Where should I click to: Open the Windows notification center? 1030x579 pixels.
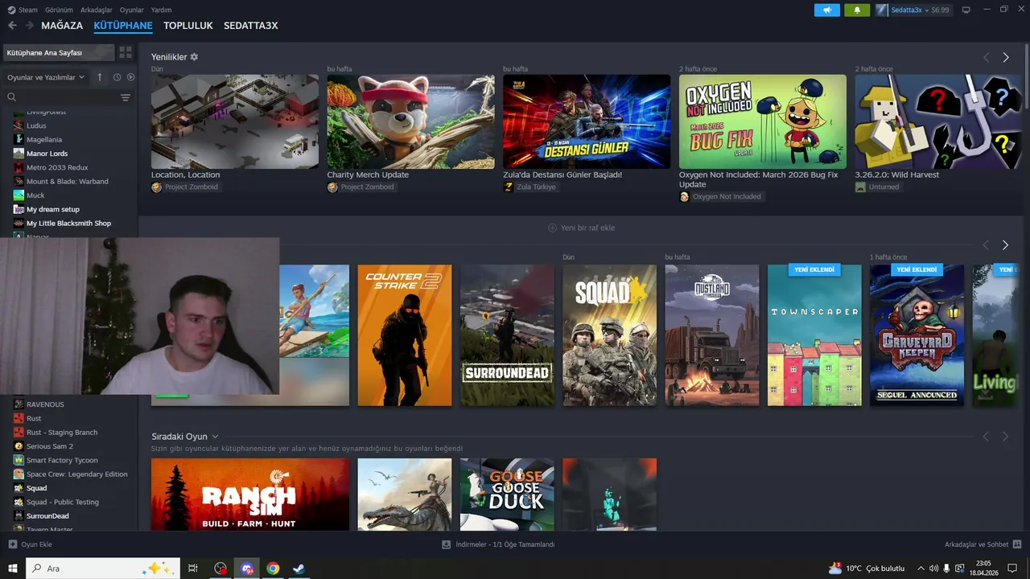(x=1013, y=569)
